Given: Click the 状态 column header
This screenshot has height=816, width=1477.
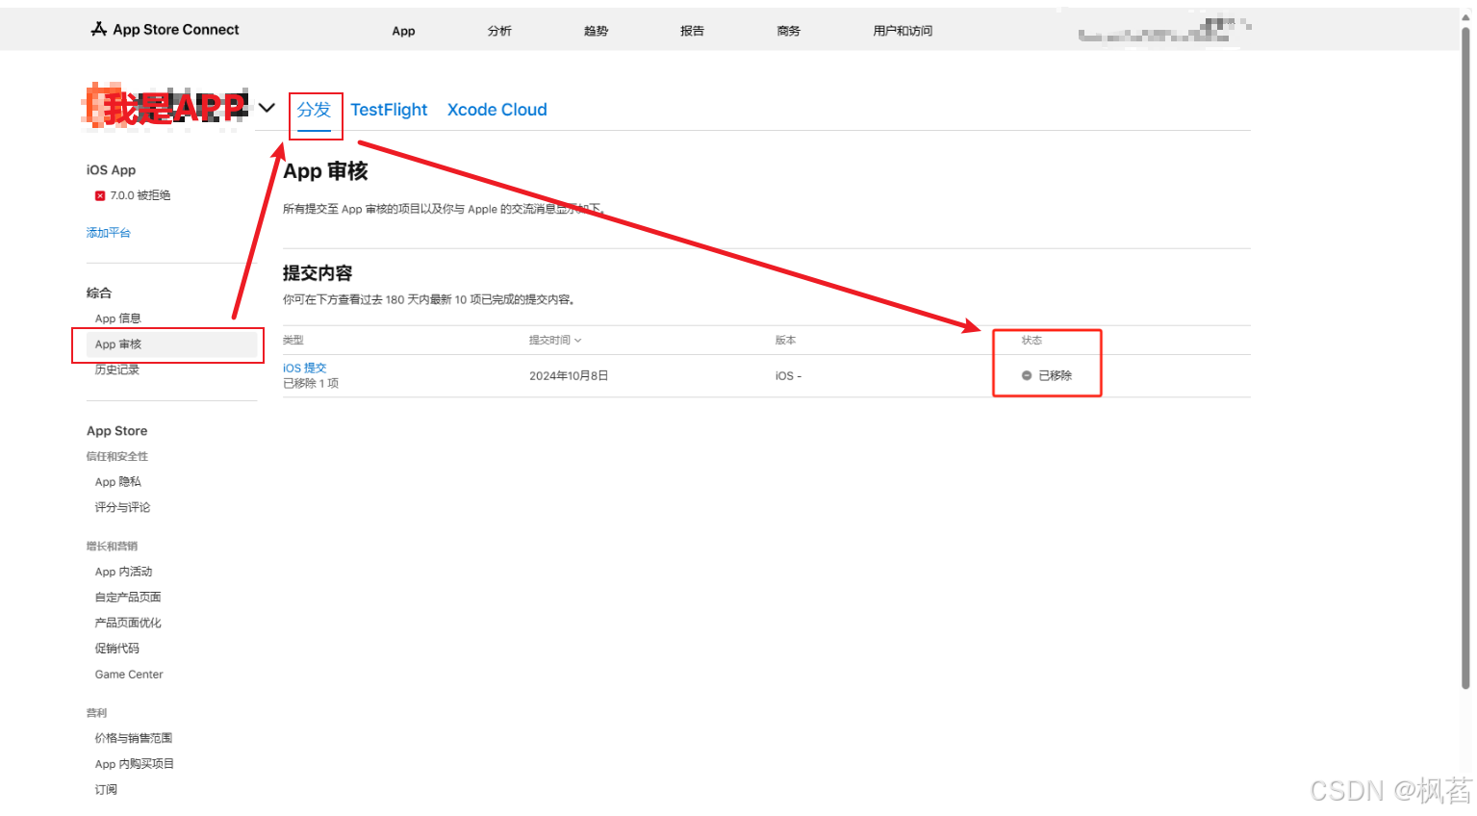Looking at the screenshot, I should [x=1031, y=341].
